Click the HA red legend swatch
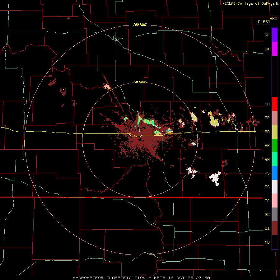This screenshot has height=280, width=280. 275,104
